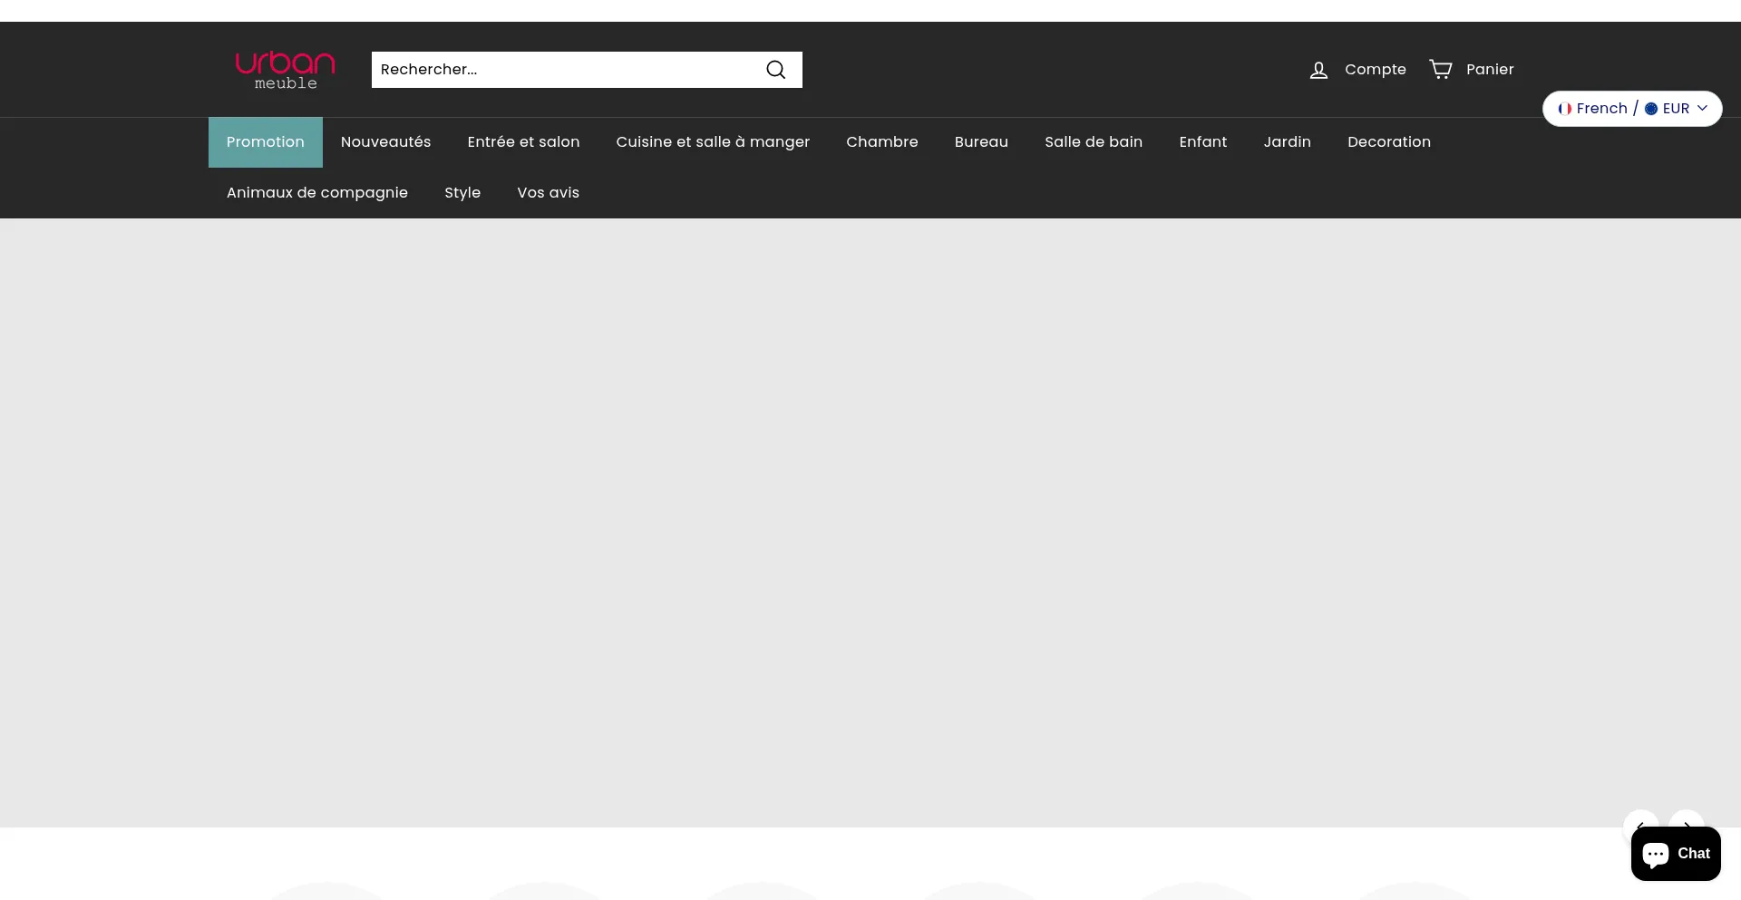This screenshot has width=1741, height=900.
Task: Open the Style menu item
Action: 462,193
